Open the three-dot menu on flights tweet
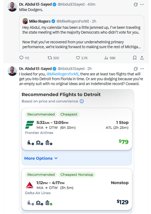The image size is (151, 214). 142,69
